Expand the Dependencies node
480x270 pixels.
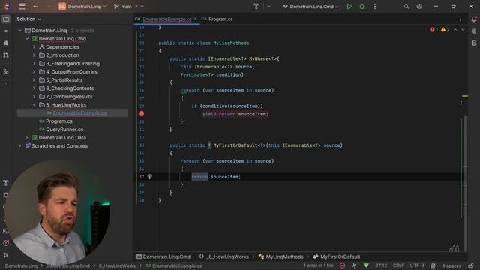[x=34, y=47]
